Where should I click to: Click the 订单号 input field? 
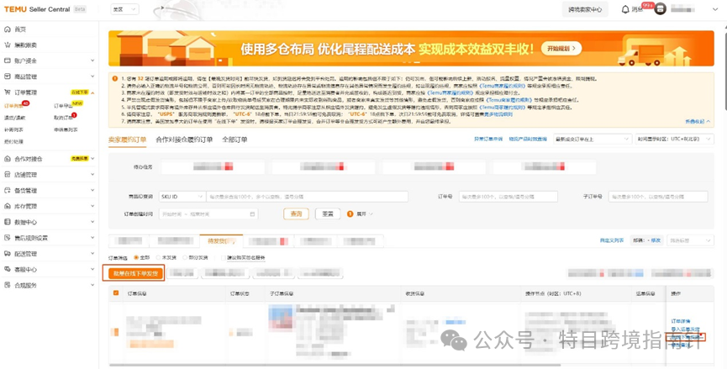click(508, 197)
